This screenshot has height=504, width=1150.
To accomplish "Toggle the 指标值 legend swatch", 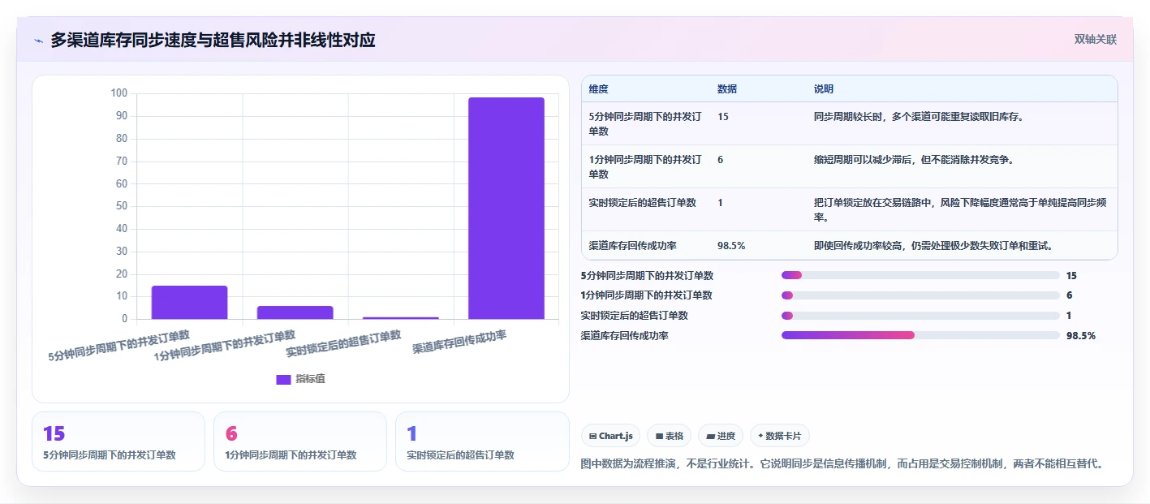I will [283, 379].
